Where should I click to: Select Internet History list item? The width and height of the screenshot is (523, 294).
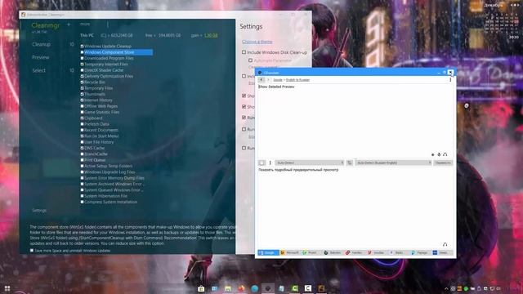point(98,100)
